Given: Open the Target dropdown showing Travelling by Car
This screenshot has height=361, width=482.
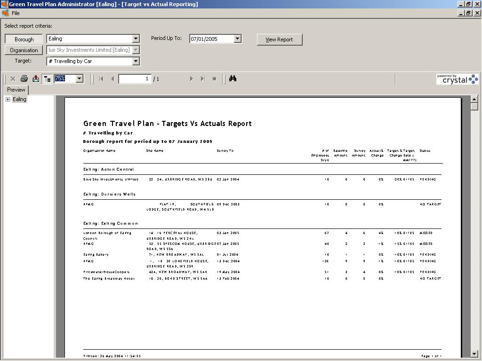Looking at the screenshot, I should [136, 61].
